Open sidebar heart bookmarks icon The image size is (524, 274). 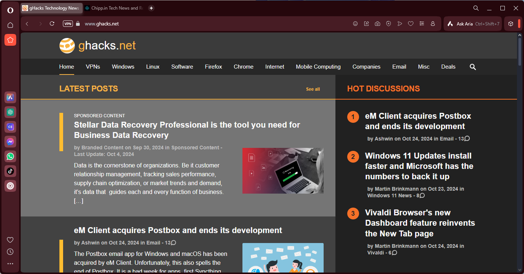tap(10, 240)
